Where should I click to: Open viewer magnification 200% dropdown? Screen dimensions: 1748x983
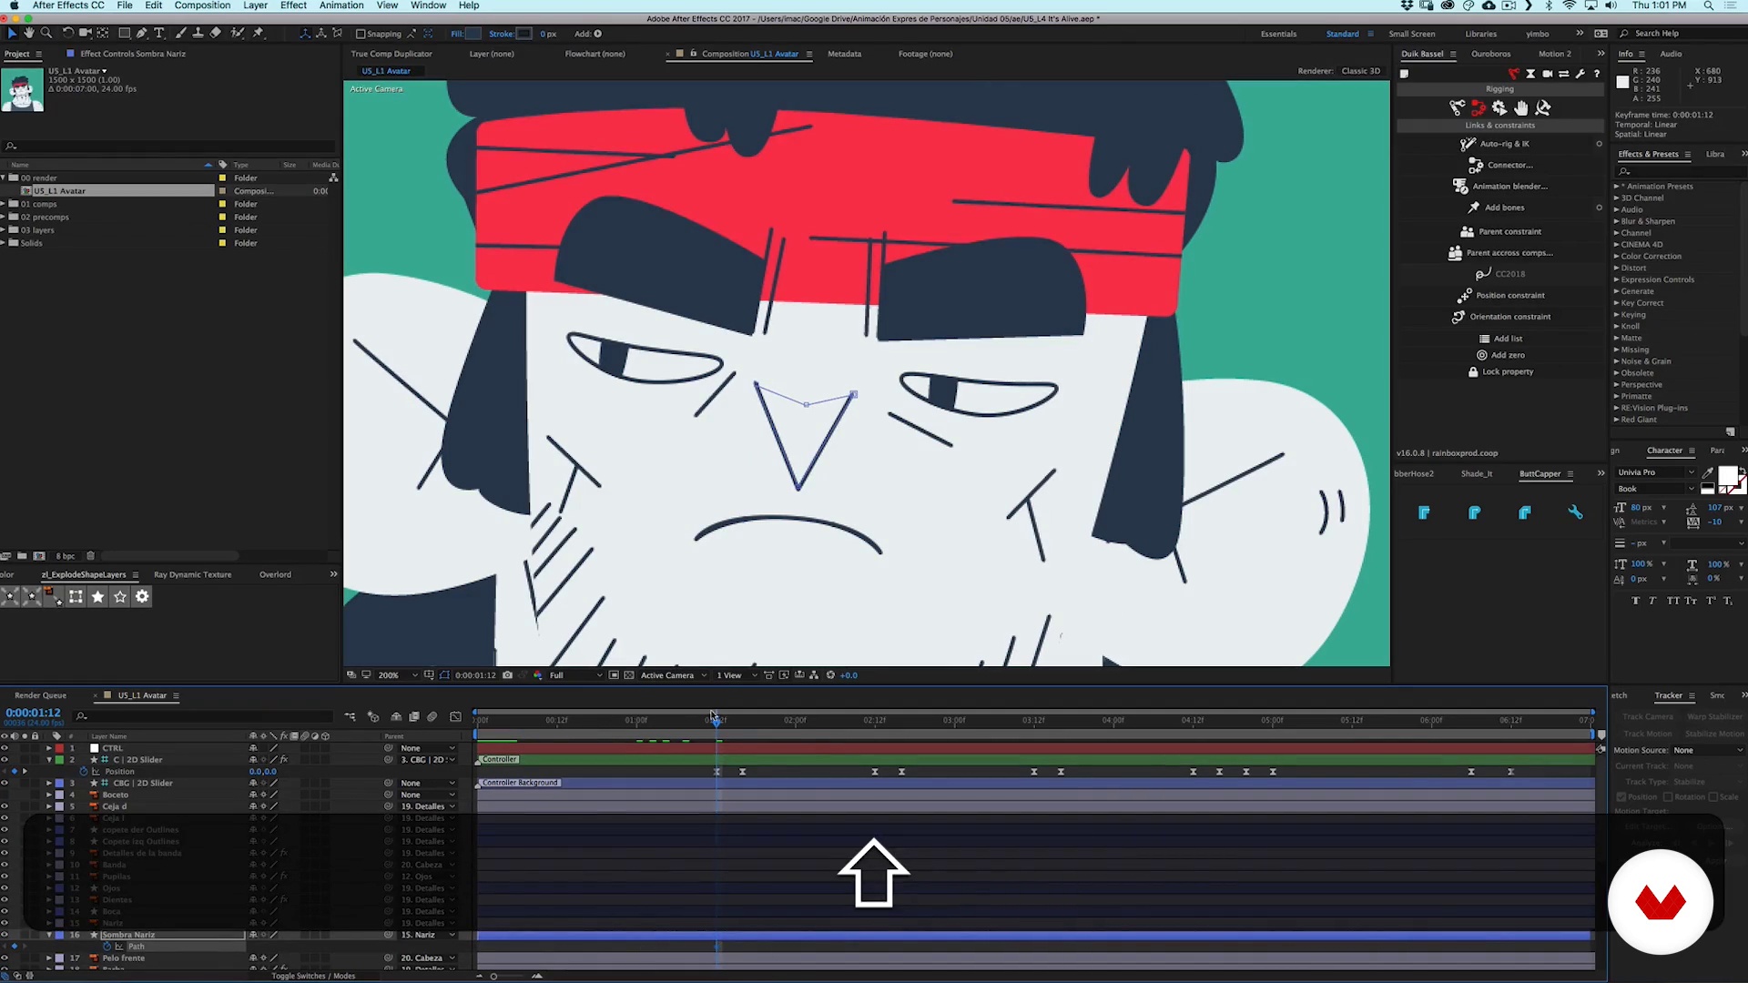click(398, 675)
